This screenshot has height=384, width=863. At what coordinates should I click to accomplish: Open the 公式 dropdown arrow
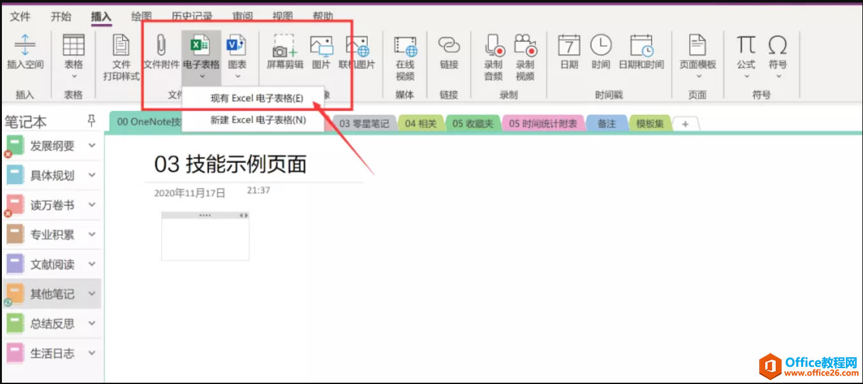pyautogui.click(x=746, y=76)
